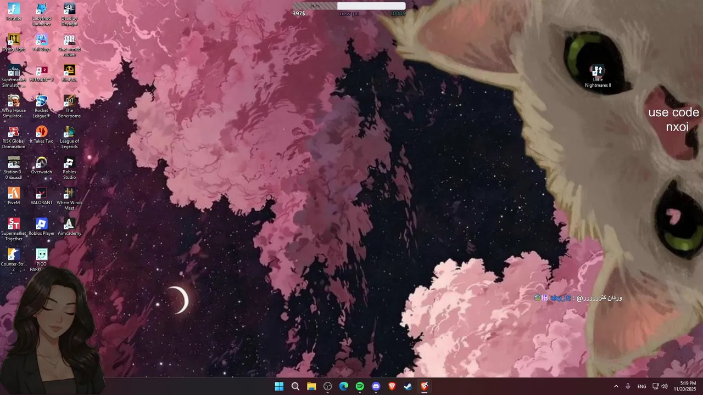703x395 pixels.
Task: Launch Microsoft Edge from the taskbar
Action: pyautogui.click(x=343, y=386)
